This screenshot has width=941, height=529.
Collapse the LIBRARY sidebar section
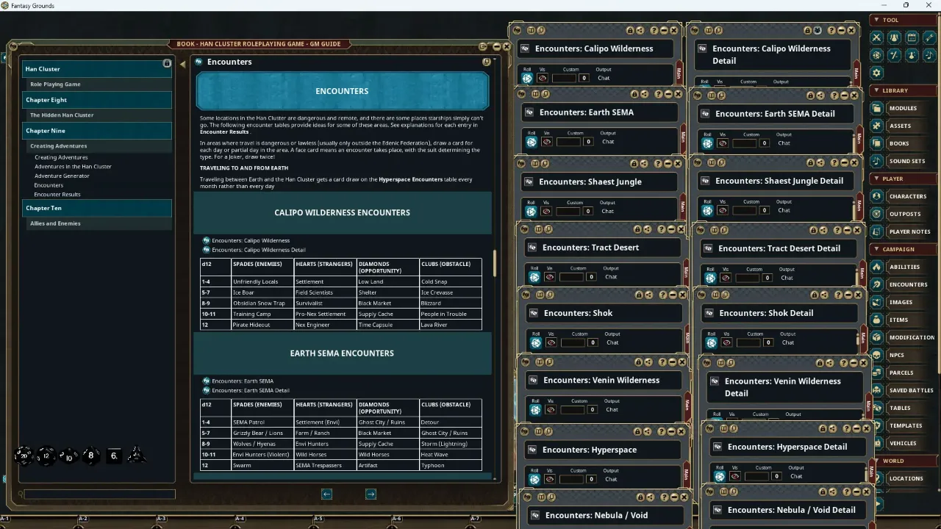click(876, 90)
